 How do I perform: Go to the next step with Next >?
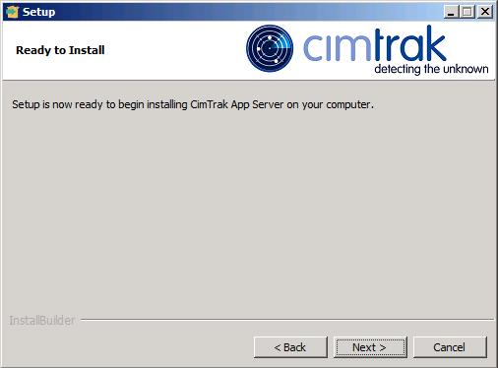[x=370, y=347]
